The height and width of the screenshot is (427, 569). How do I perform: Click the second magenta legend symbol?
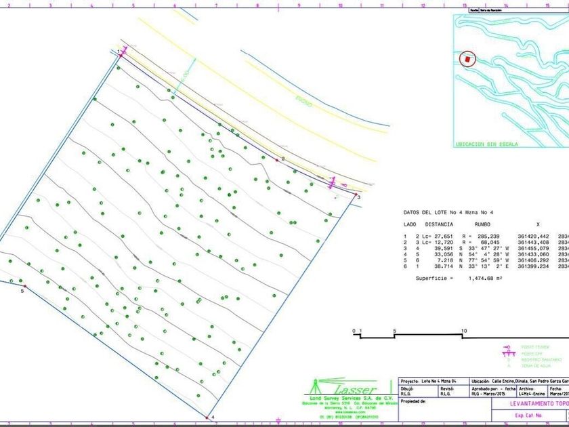pyautogui.click(x=509, y=353)
